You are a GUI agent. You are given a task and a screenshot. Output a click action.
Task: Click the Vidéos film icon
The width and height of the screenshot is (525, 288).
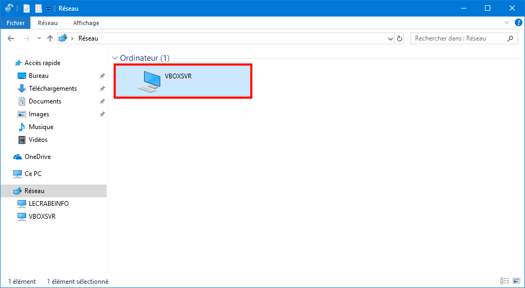point(22,140)
